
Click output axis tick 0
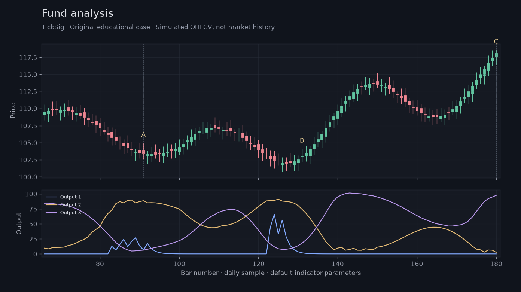[x=35, y=254]
